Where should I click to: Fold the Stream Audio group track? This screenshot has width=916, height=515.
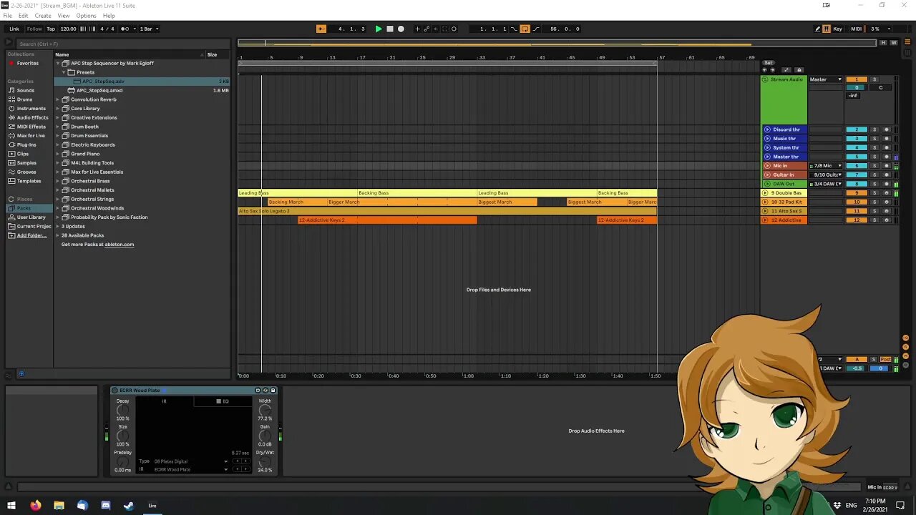point(765,79)
